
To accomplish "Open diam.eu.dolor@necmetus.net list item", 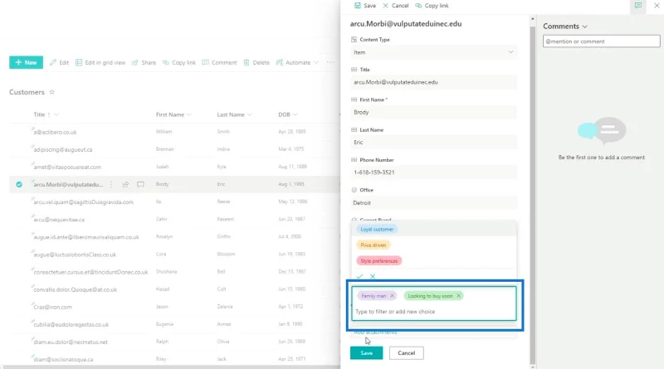I will pos(71,342).
